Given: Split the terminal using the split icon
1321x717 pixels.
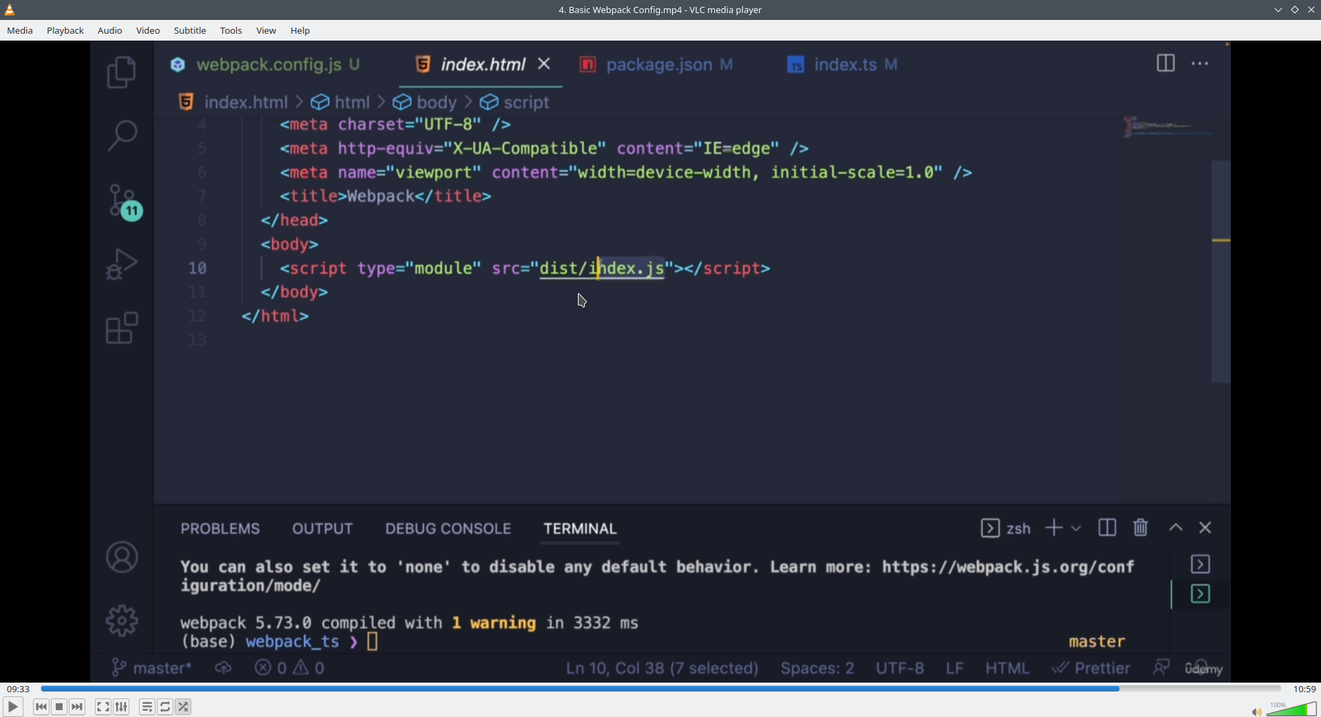Looking at the screenshot, I should click(1107, 528).
